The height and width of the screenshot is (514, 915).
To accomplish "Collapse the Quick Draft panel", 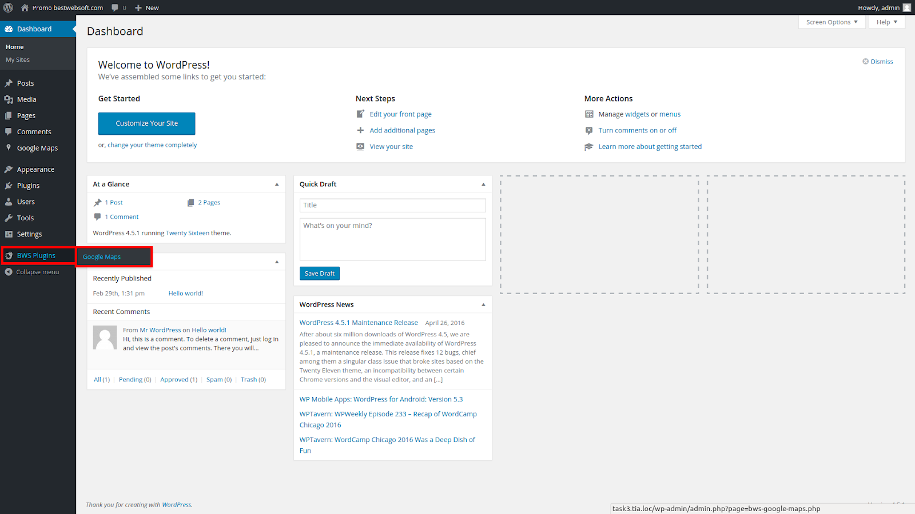I will [483, 184].
